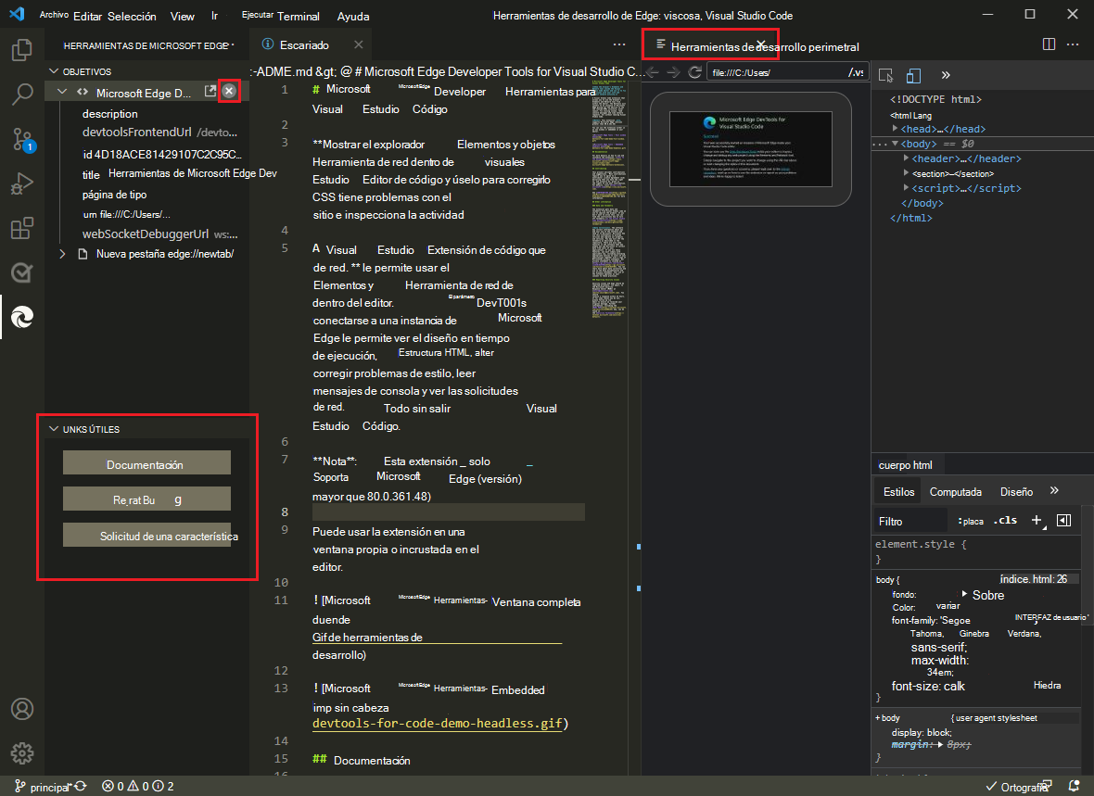Click the Re rat Bu g button
The height and width of the screenshot is (796, 1094).
(x=146, y=499)
